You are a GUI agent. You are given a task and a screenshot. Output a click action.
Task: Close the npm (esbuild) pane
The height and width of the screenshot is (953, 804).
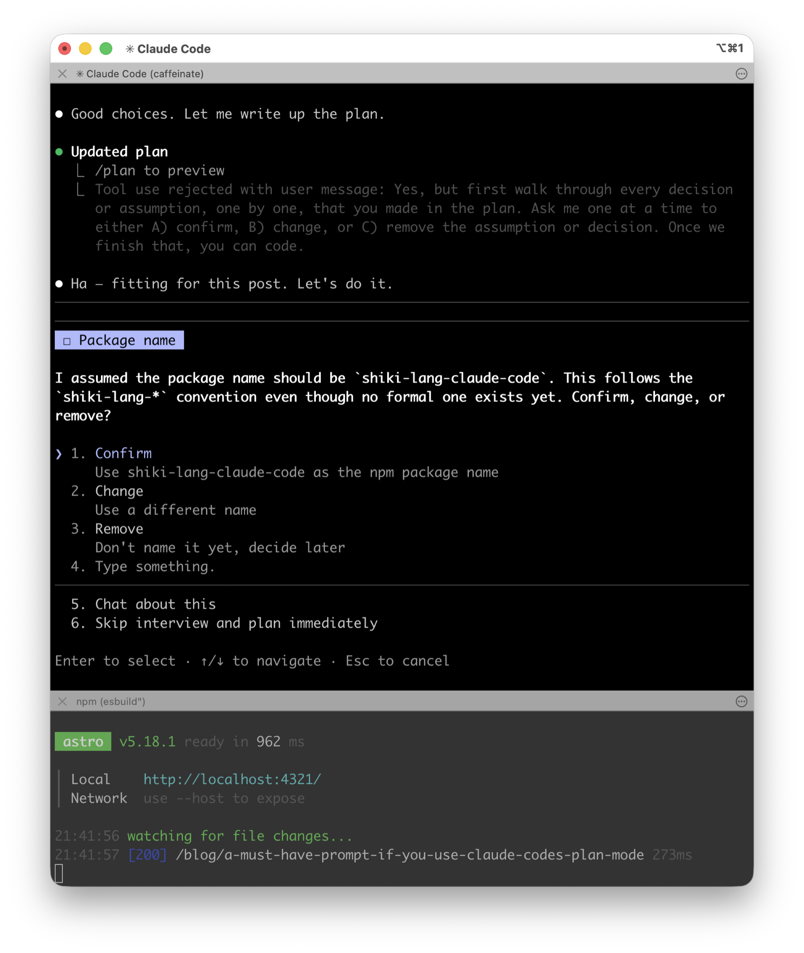pyautogui.click(x=62, y=701)
